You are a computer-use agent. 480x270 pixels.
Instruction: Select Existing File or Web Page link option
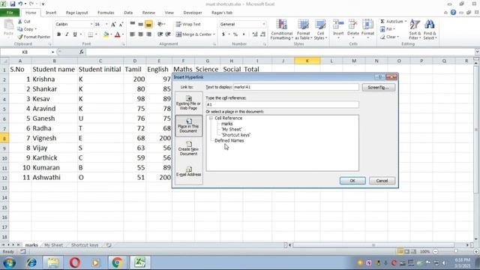pos(188,103)
